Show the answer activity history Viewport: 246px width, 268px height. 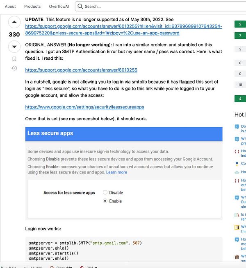[x=14, y=68]
